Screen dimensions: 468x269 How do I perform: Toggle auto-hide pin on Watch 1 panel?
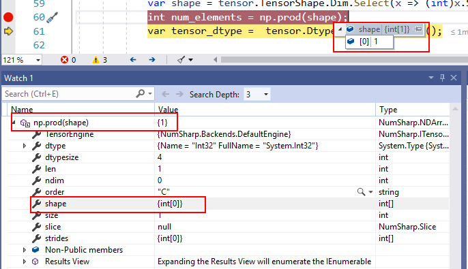pyautogui.click(x=442, y=78)
